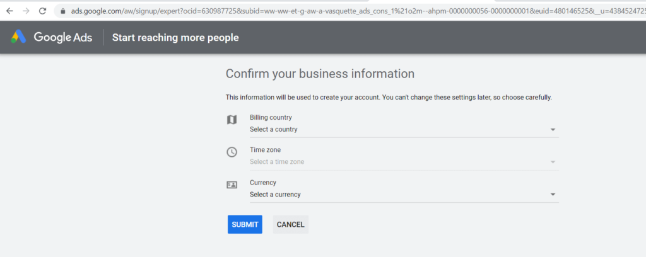Click the 'Currency' label
Image resolution: width=646 pixels, height=257 pixels.
point(263,183)
